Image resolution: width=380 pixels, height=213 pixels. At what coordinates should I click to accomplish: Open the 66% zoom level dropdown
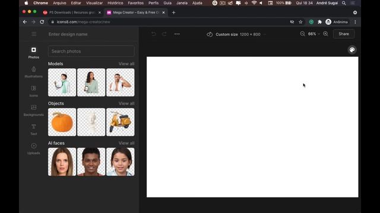click(x=314, y=34)
